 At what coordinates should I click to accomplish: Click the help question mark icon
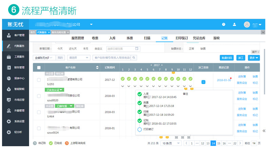224,24
